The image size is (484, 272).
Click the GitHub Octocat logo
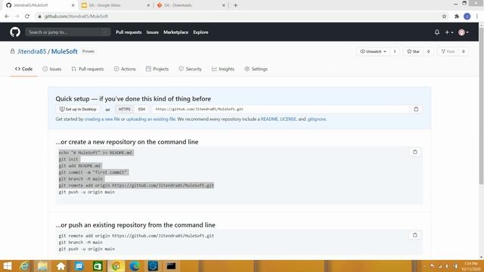pyautogui.click(x=15, y=32)
